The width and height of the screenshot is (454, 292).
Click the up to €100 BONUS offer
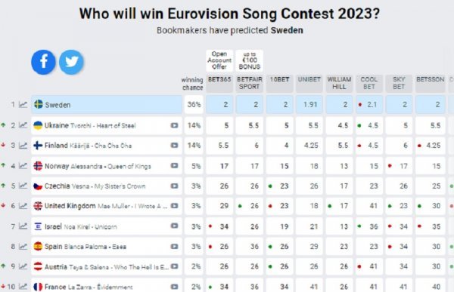click(x=249, y=60)
